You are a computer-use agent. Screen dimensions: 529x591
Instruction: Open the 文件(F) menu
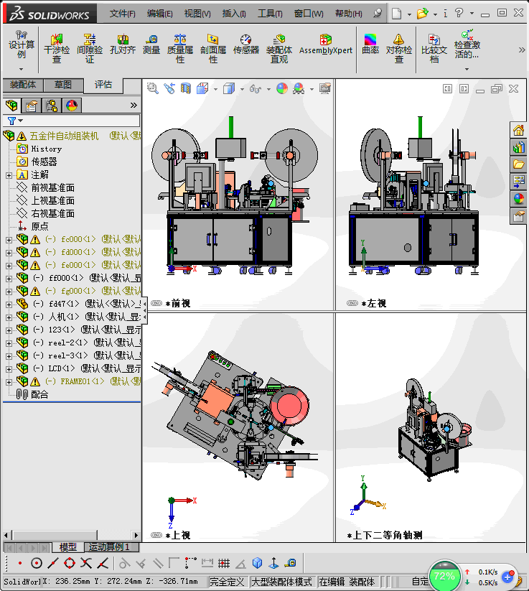click(x=123, y=14)
